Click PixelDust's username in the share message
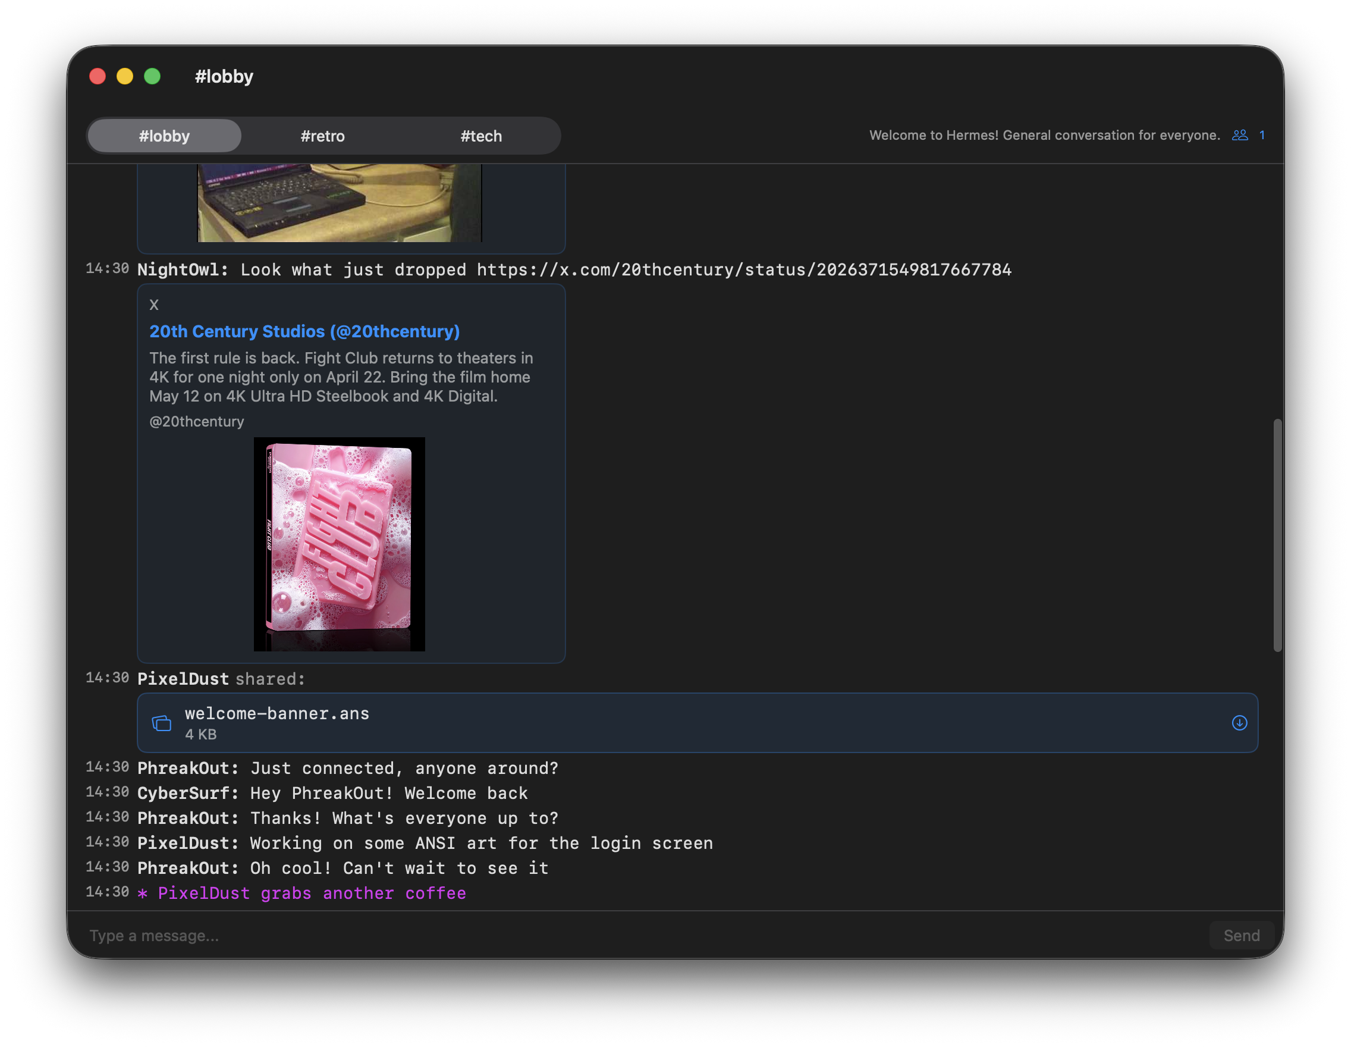The image size is (1351, 1047). coord(183,678)
